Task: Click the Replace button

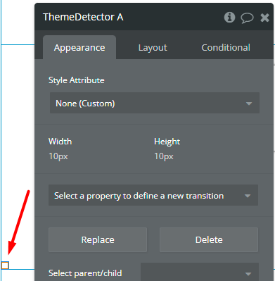Action: click(x=98, y=239)
